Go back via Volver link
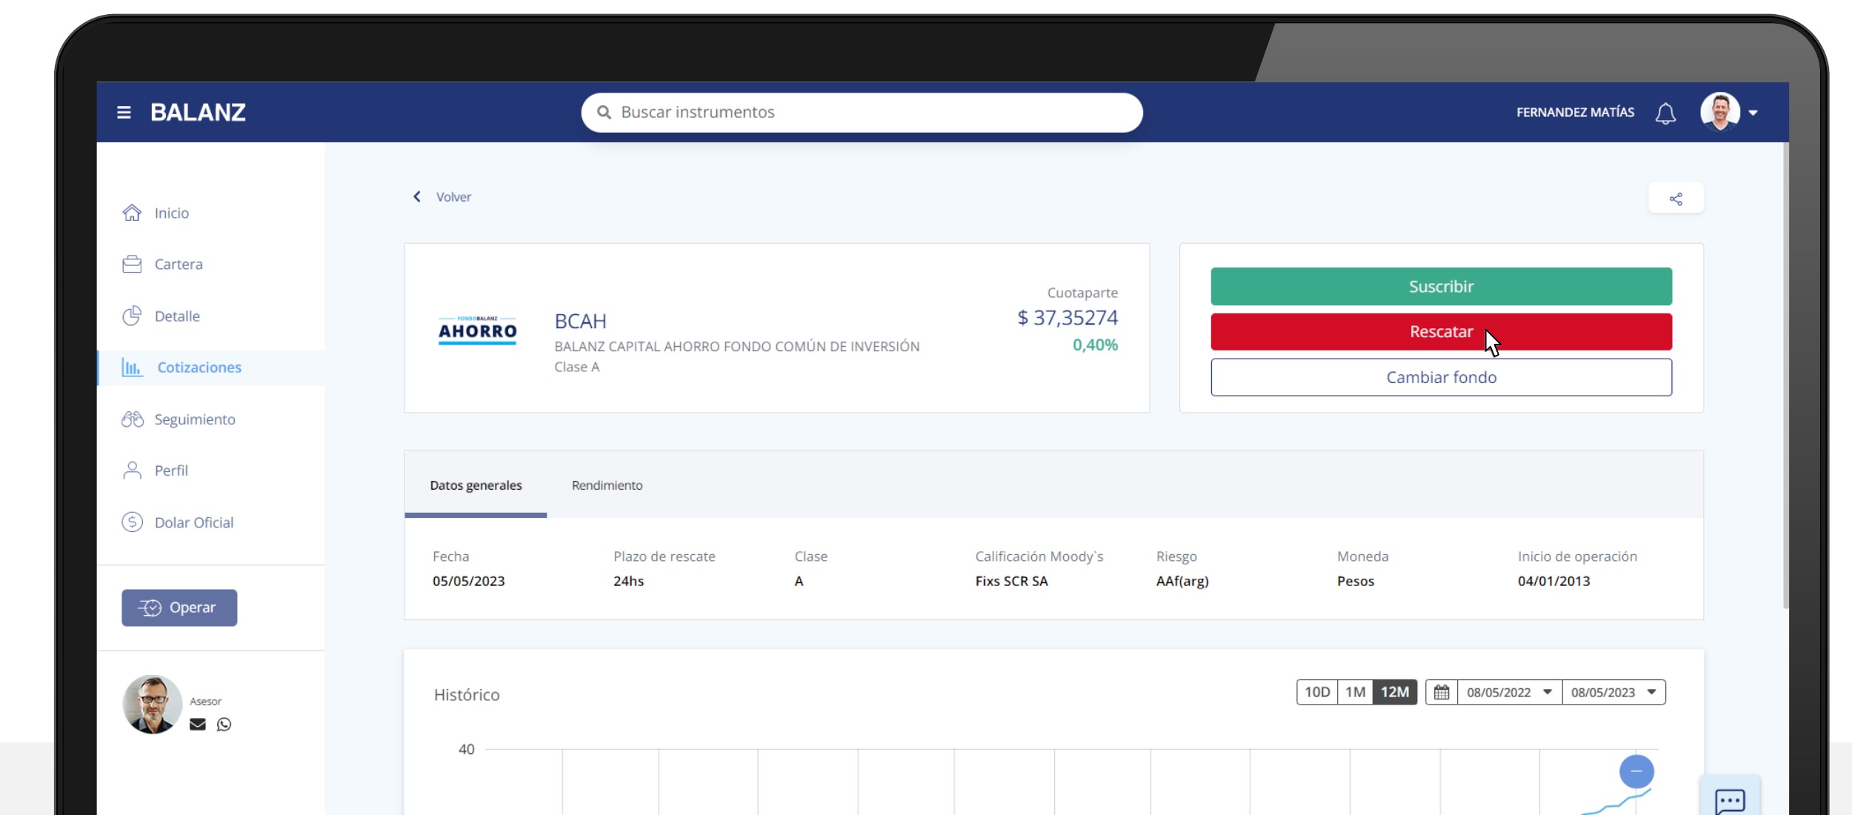The height and width of the screenshot is (815, 1852). [453, 197]
